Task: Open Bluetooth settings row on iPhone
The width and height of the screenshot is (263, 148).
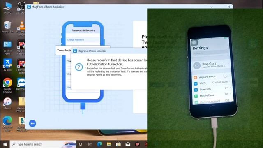Action: pyautogui.click(x=212, y=89)
